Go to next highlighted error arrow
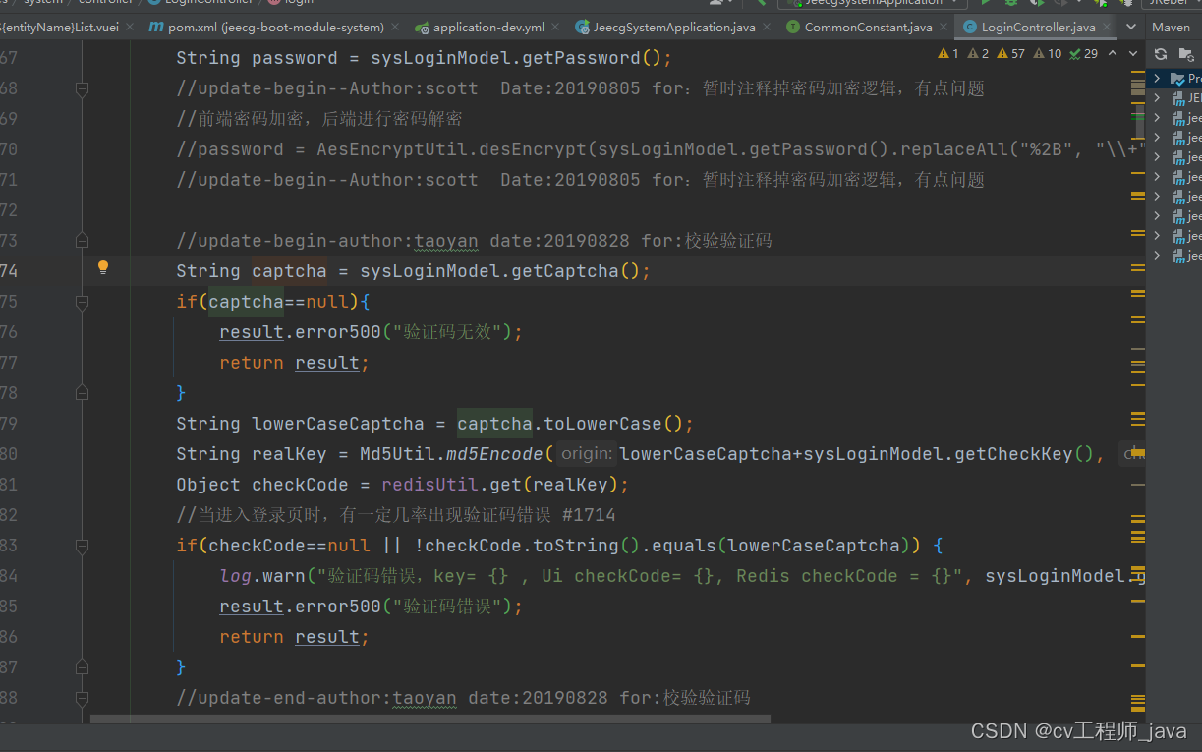Screen dimensions: 1202x752 pos(1131,53)
